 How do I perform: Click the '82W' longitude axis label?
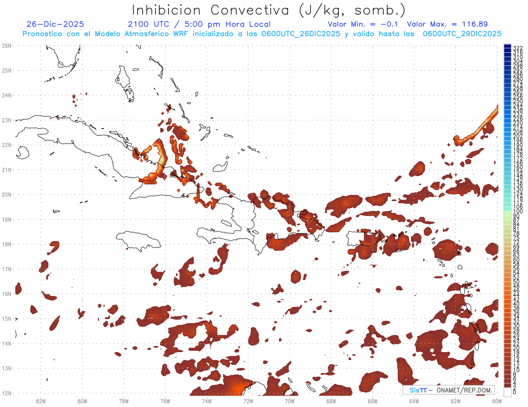click(40, 401)
